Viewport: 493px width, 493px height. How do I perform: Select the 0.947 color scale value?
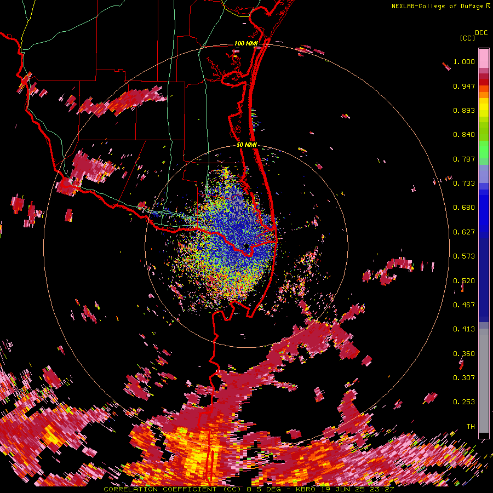tap(464, 86)
